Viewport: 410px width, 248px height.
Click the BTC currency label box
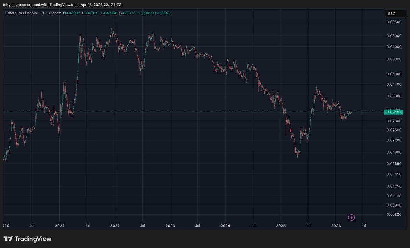click(x=395, y=13)
